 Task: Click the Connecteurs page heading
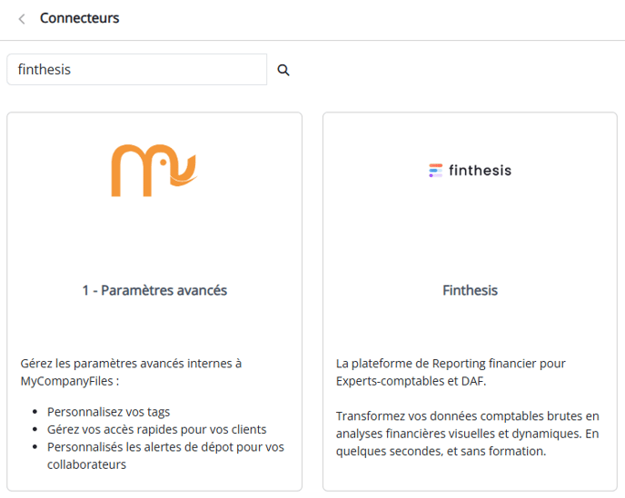click(79, 18)
